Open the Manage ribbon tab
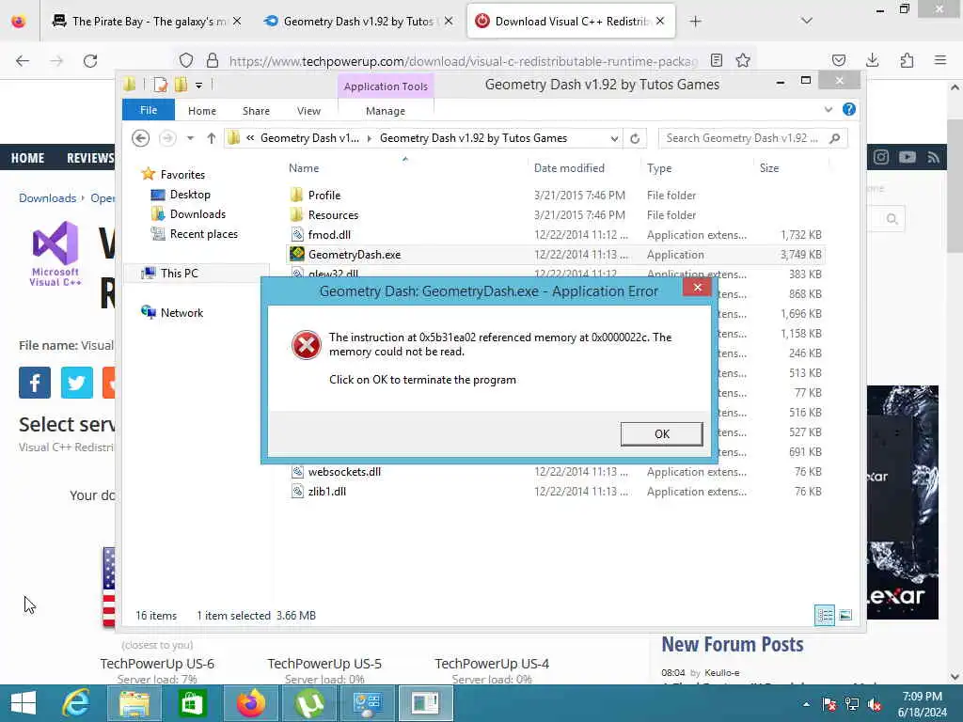Screen dimensions: 963x722 tap(385, 111)
